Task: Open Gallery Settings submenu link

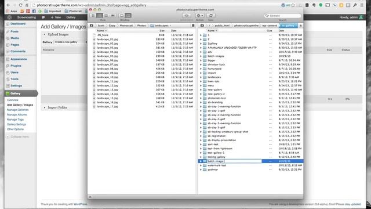Action: [x=16, y=124]
